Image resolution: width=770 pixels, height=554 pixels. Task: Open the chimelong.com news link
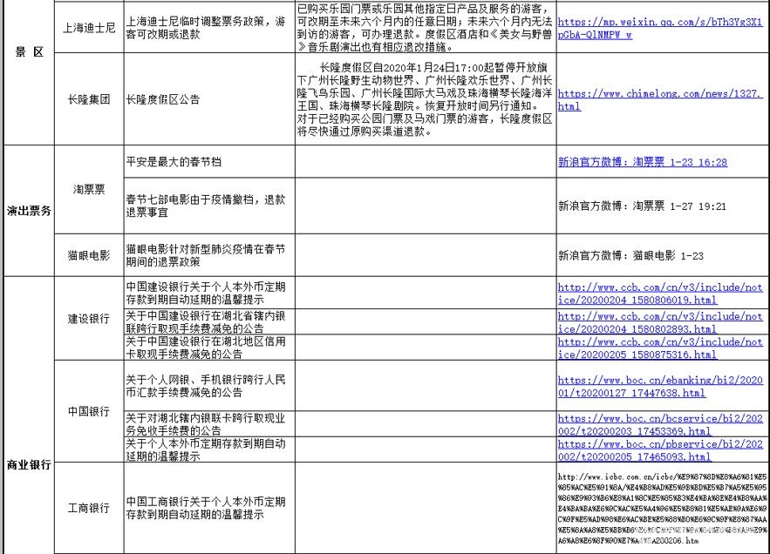tap(659, 99)
